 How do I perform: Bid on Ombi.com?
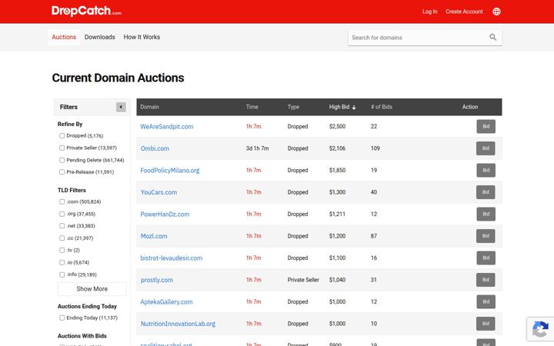(x=486, y=148)
